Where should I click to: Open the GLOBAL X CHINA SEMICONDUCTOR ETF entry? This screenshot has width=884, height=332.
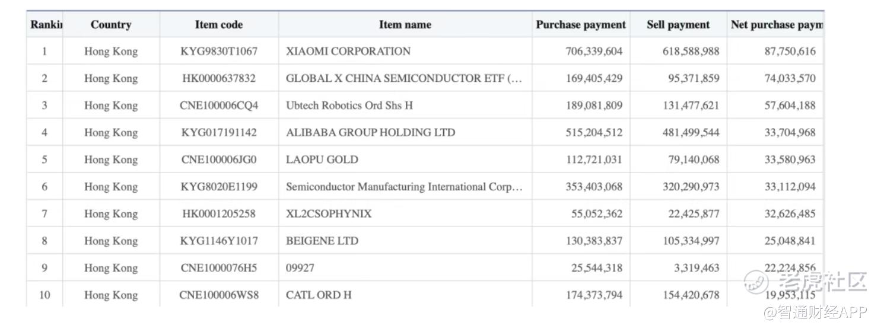pos(403,78)
